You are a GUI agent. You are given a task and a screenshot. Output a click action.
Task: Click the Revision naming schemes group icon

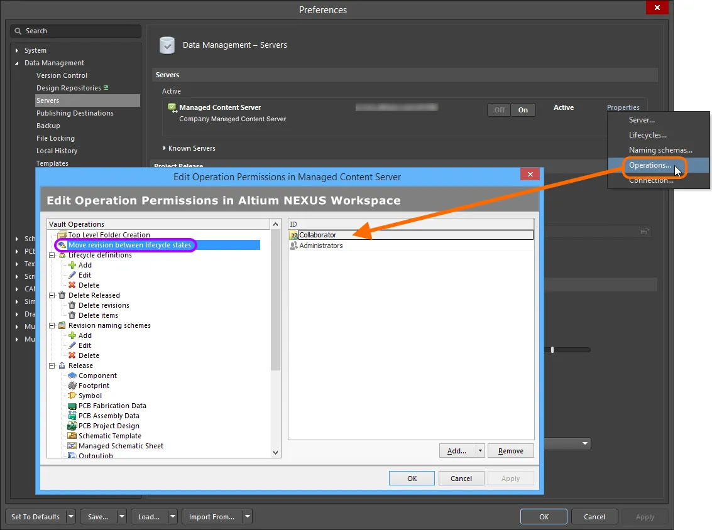click(62, 325)
